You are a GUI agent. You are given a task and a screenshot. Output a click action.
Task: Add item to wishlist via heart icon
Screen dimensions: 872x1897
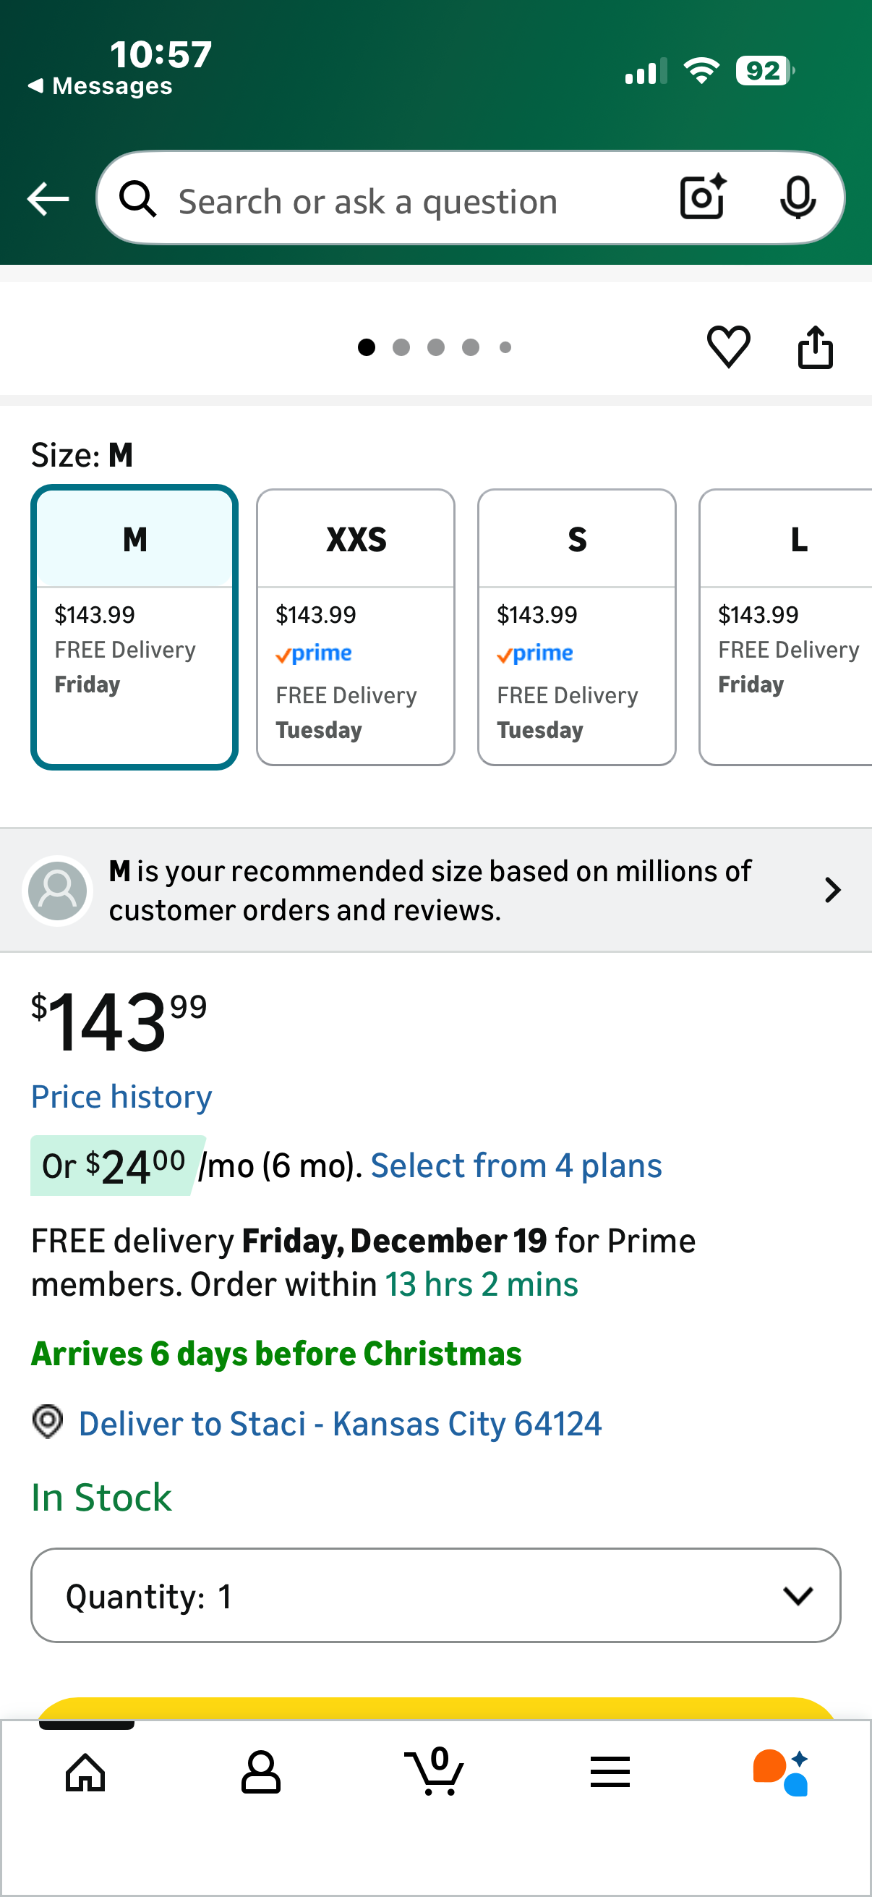pos(728,346)
